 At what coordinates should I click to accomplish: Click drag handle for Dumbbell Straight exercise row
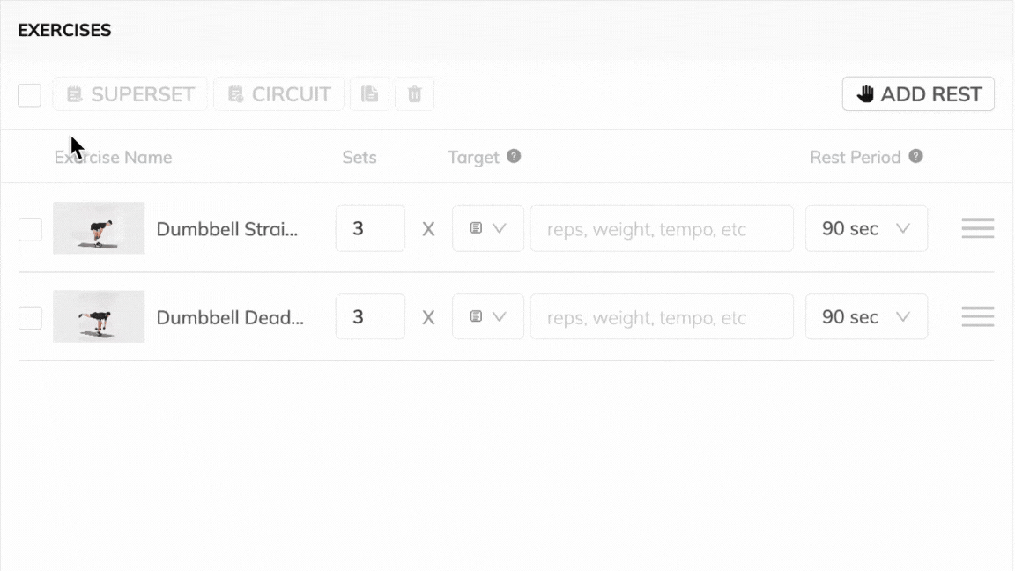[x=977, y=228]
